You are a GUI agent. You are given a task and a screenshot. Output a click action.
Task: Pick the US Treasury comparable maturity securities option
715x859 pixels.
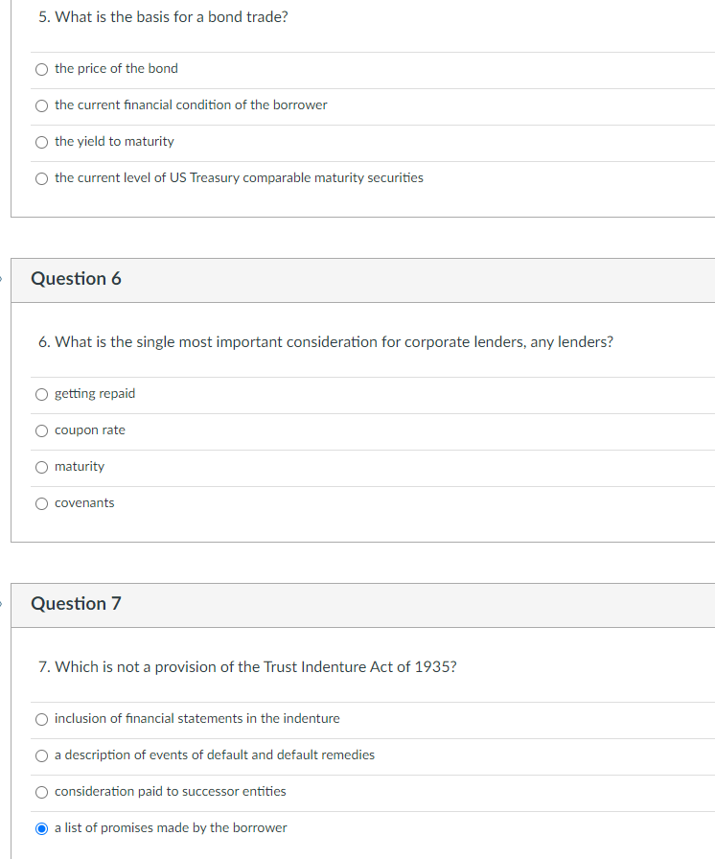(x=42, y=178)
